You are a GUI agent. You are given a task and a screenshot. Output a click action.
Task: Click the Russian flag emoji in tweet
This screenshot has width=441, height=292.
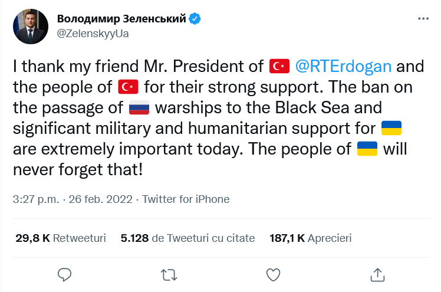tap(140, 109)
